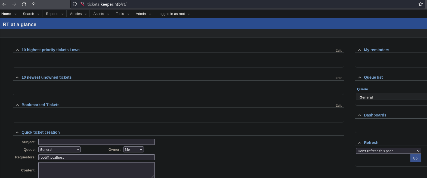The height and width of the screenshot is (178, 427).
Task: Bookmark this page with star icon
Action: click(x=420, y=4)
